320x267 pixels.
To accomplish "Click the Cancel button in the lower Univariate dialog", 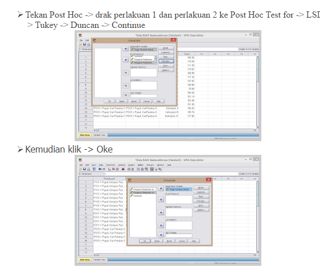I will pyautogui.click(x=182, y=241).
